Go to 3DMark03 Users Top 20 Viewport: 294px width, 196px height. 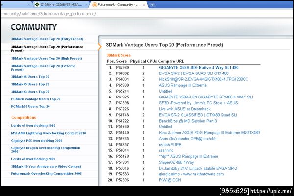pos(30,92)
